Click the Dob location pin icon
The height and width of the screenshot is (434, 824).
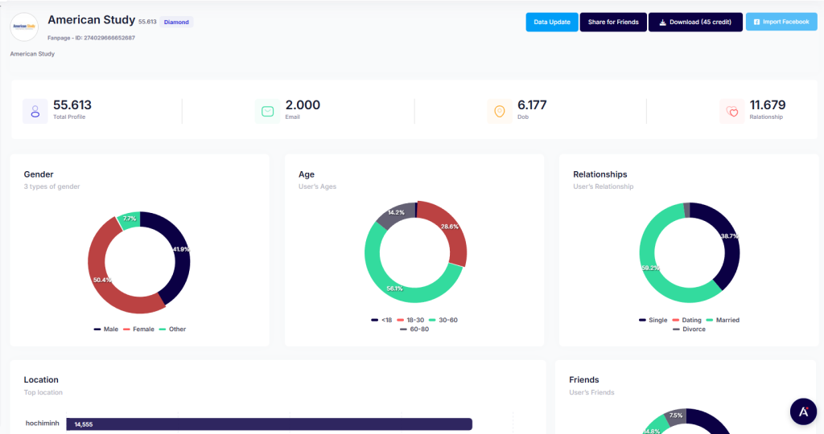(500, 111)
